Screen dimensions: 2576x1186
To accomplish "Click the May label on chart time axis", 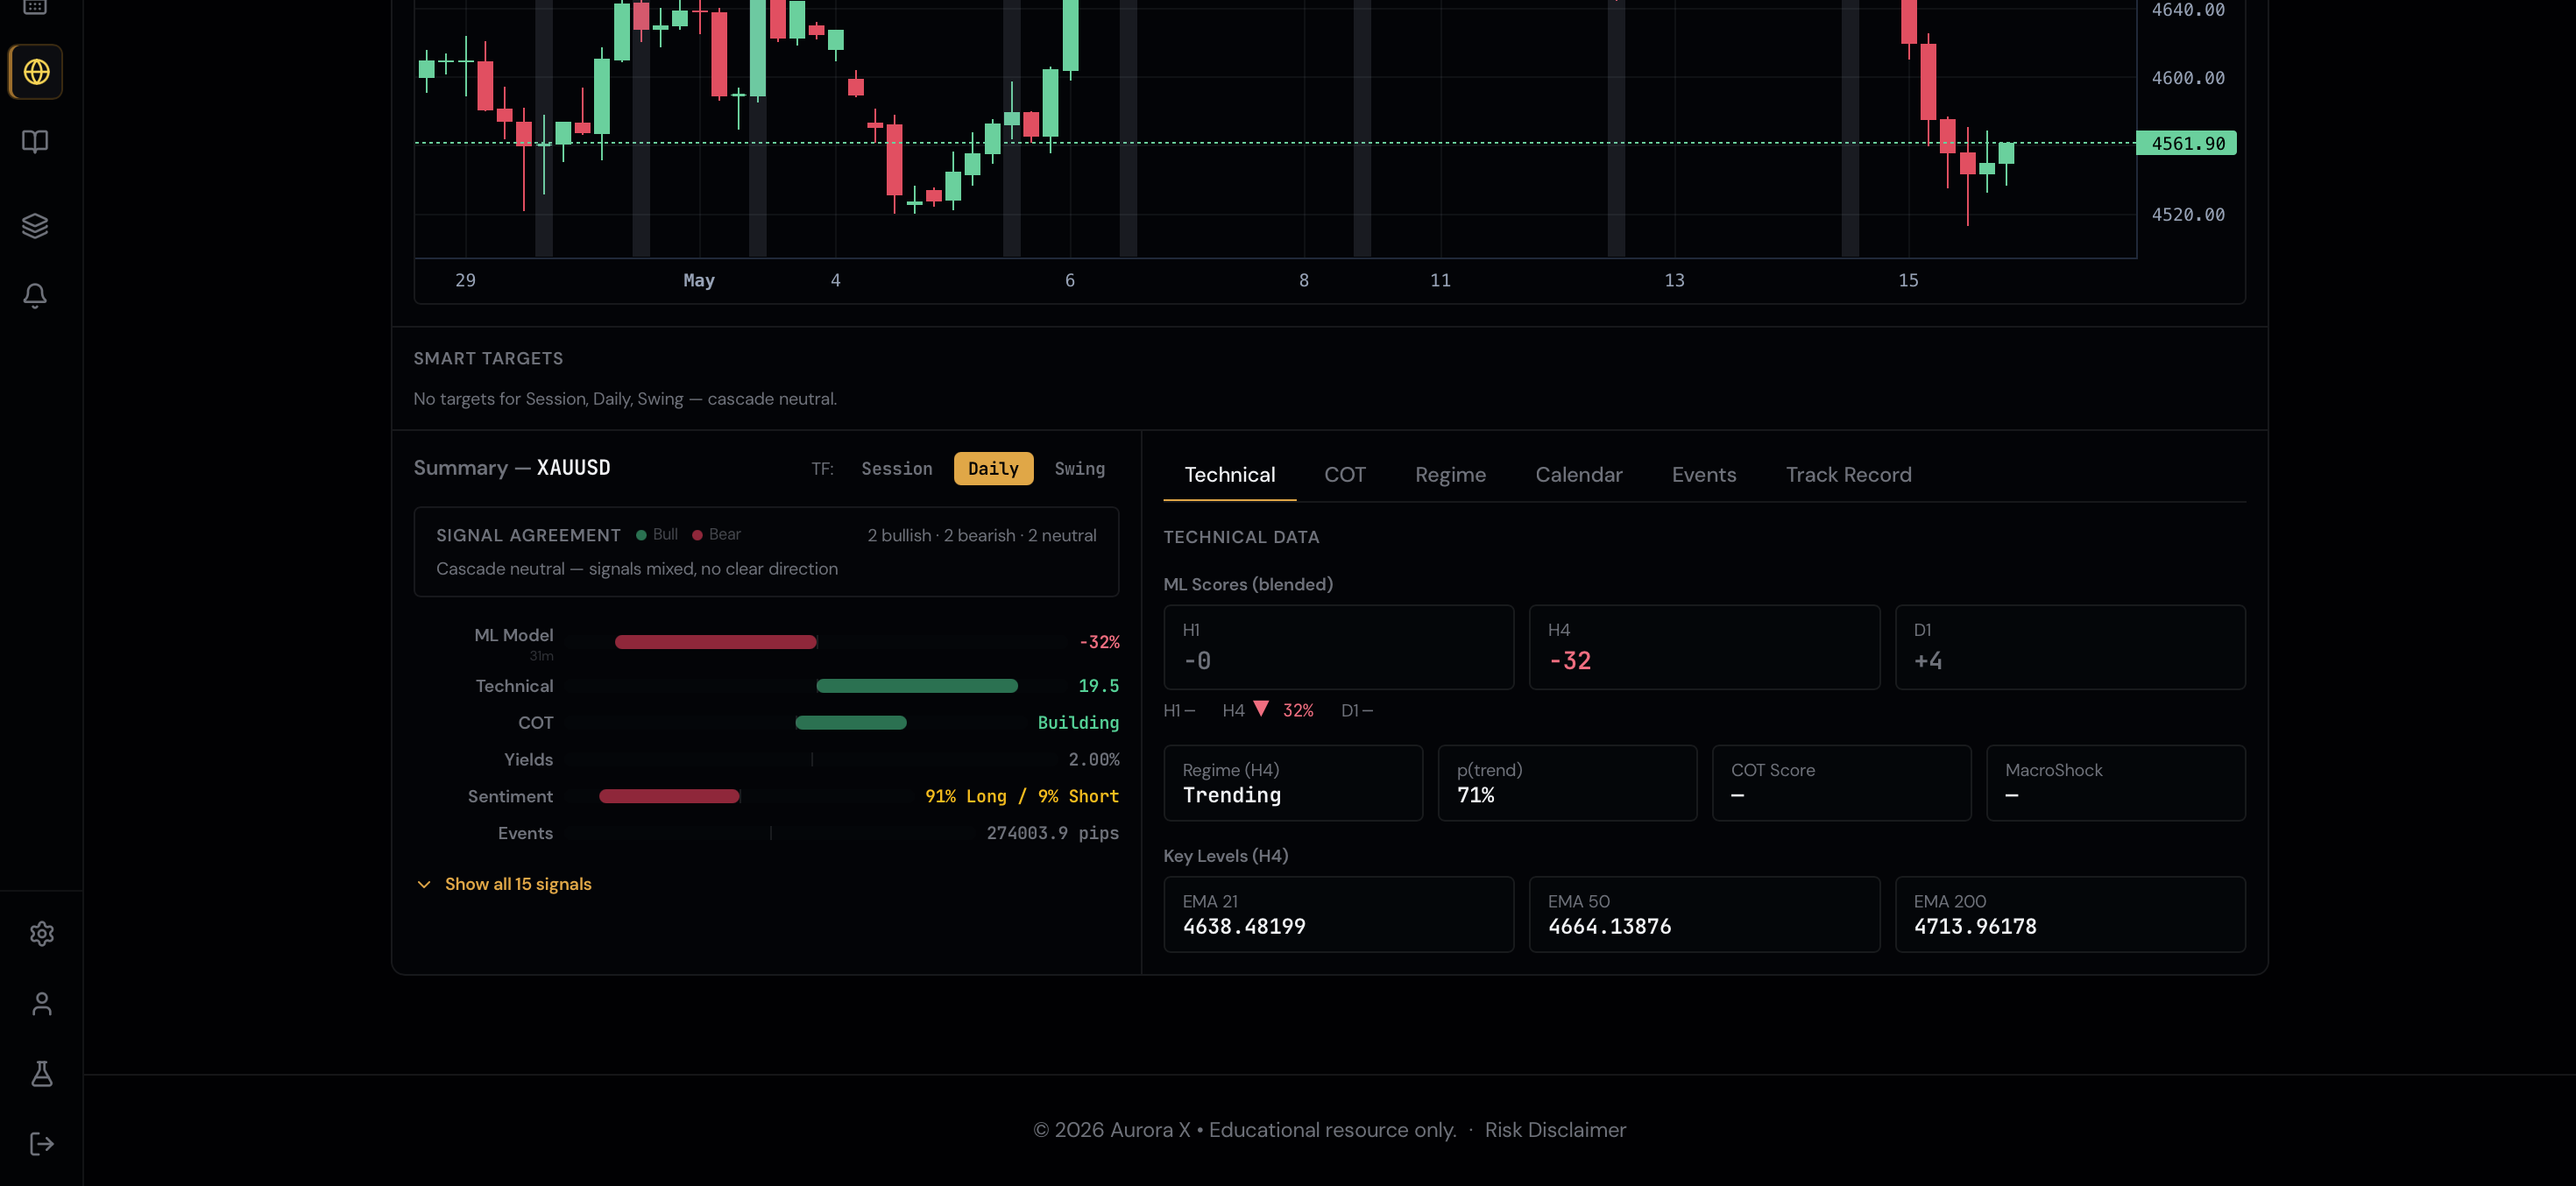I will pos(699,281).
